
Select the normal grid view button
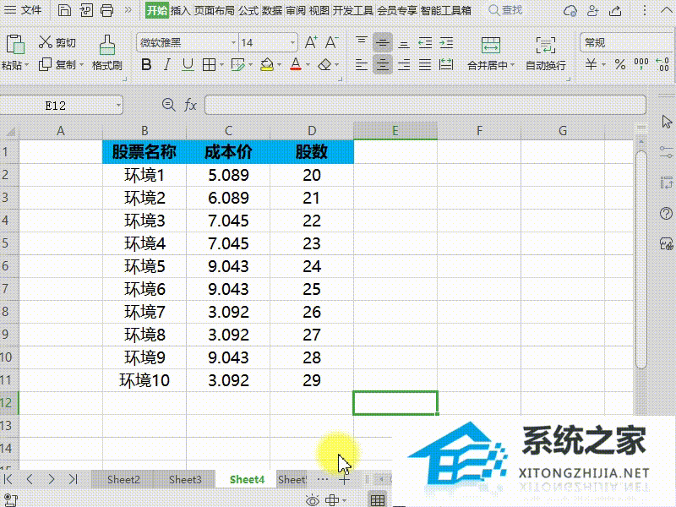(x=378, y=499)
